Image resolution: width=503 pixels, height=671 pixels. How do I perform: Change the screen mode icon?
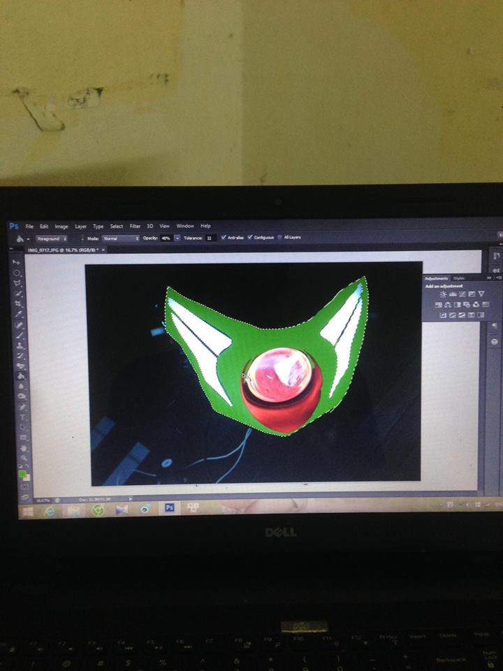[25, 497]
